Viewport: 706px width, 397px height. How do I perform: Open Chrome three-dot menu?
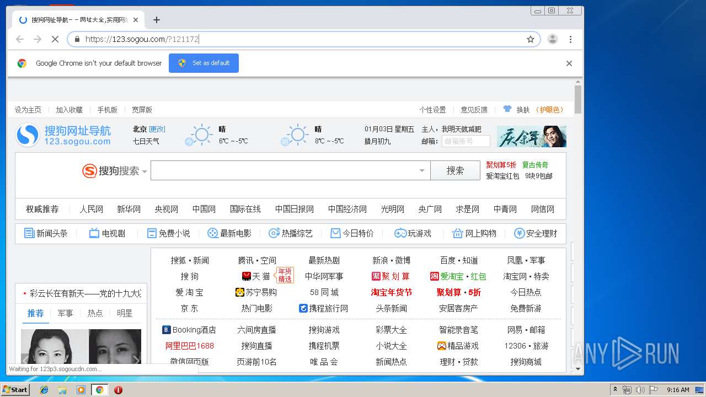click(x=570, y=39)
